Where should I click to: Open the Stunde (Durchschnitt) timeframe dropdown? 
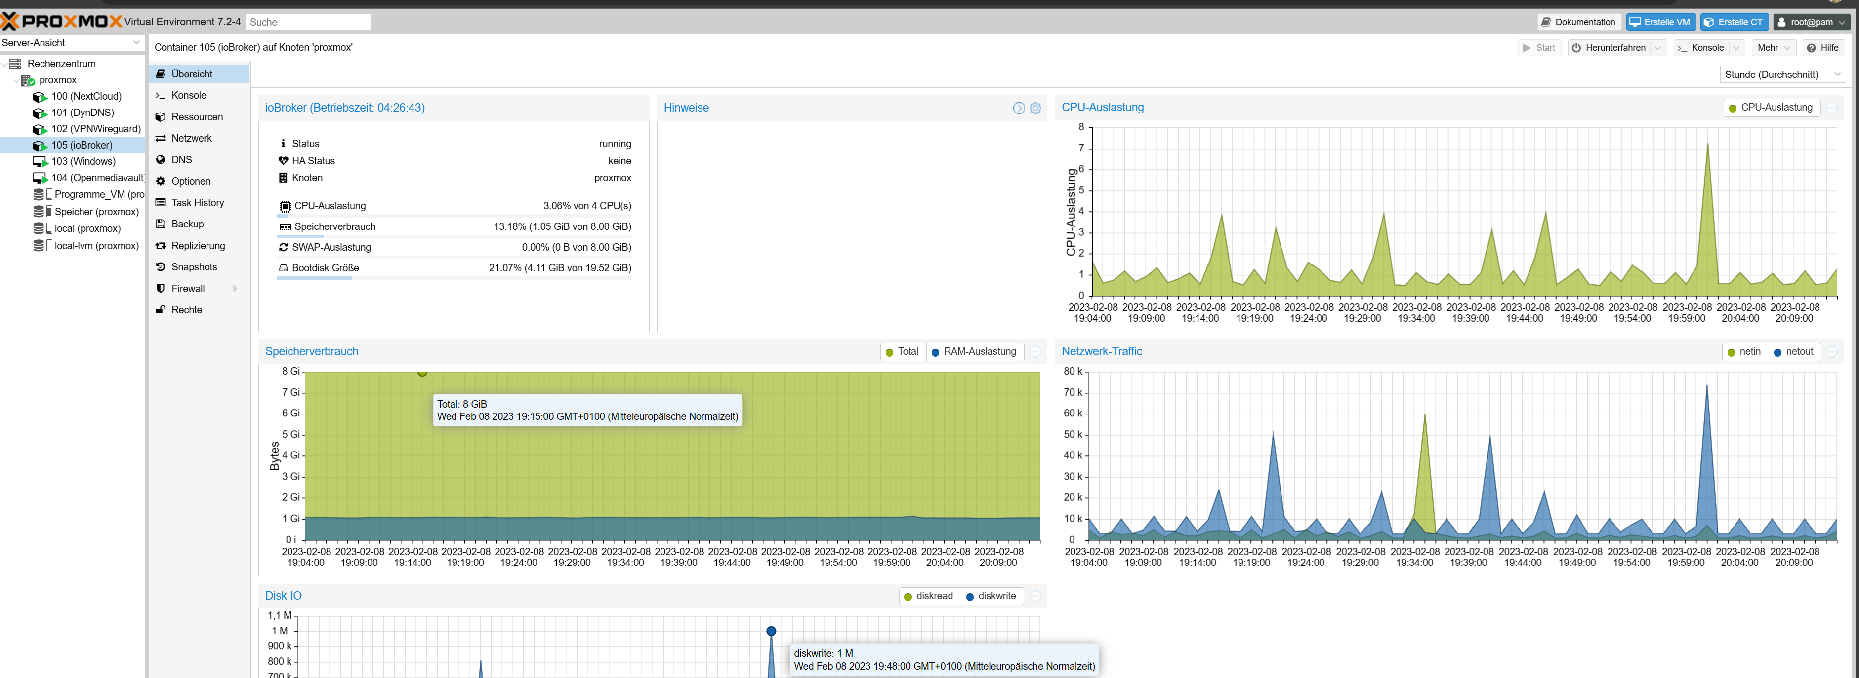pos(1782,74)
